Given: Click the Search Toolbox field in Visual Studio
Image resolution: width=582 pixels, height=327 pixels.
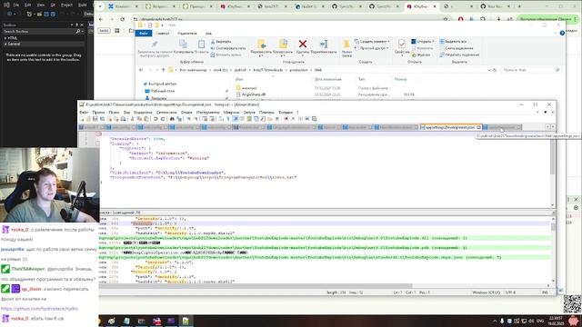Looking at the screenshot, I should pos(43,32).
